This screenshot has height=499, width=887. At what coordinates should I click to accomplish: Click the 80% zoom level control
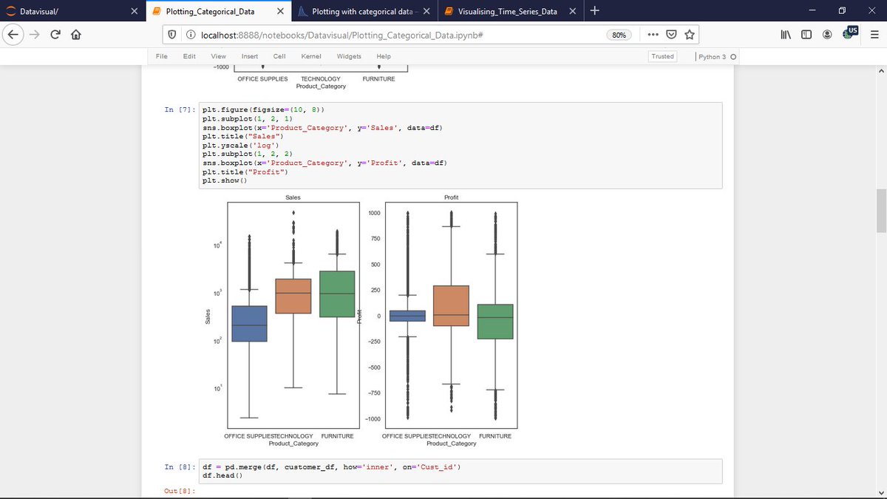coord(619,34)
